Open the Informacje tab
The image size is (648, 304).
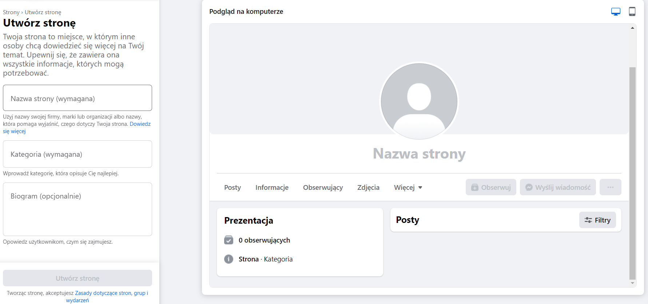(272, 187)
